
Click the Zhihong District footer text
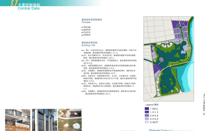click(x=159, y=130)
